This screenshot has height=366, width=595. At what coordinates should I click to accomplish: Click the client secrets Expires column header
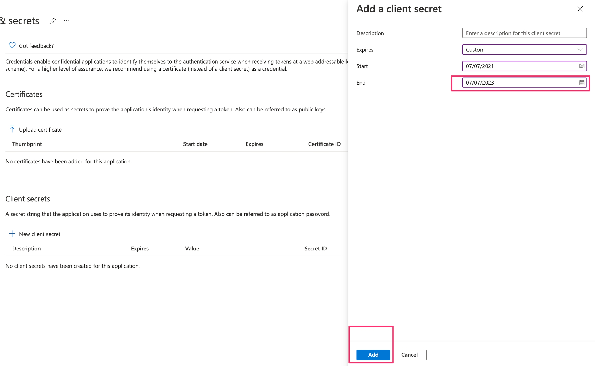point(140,248)
